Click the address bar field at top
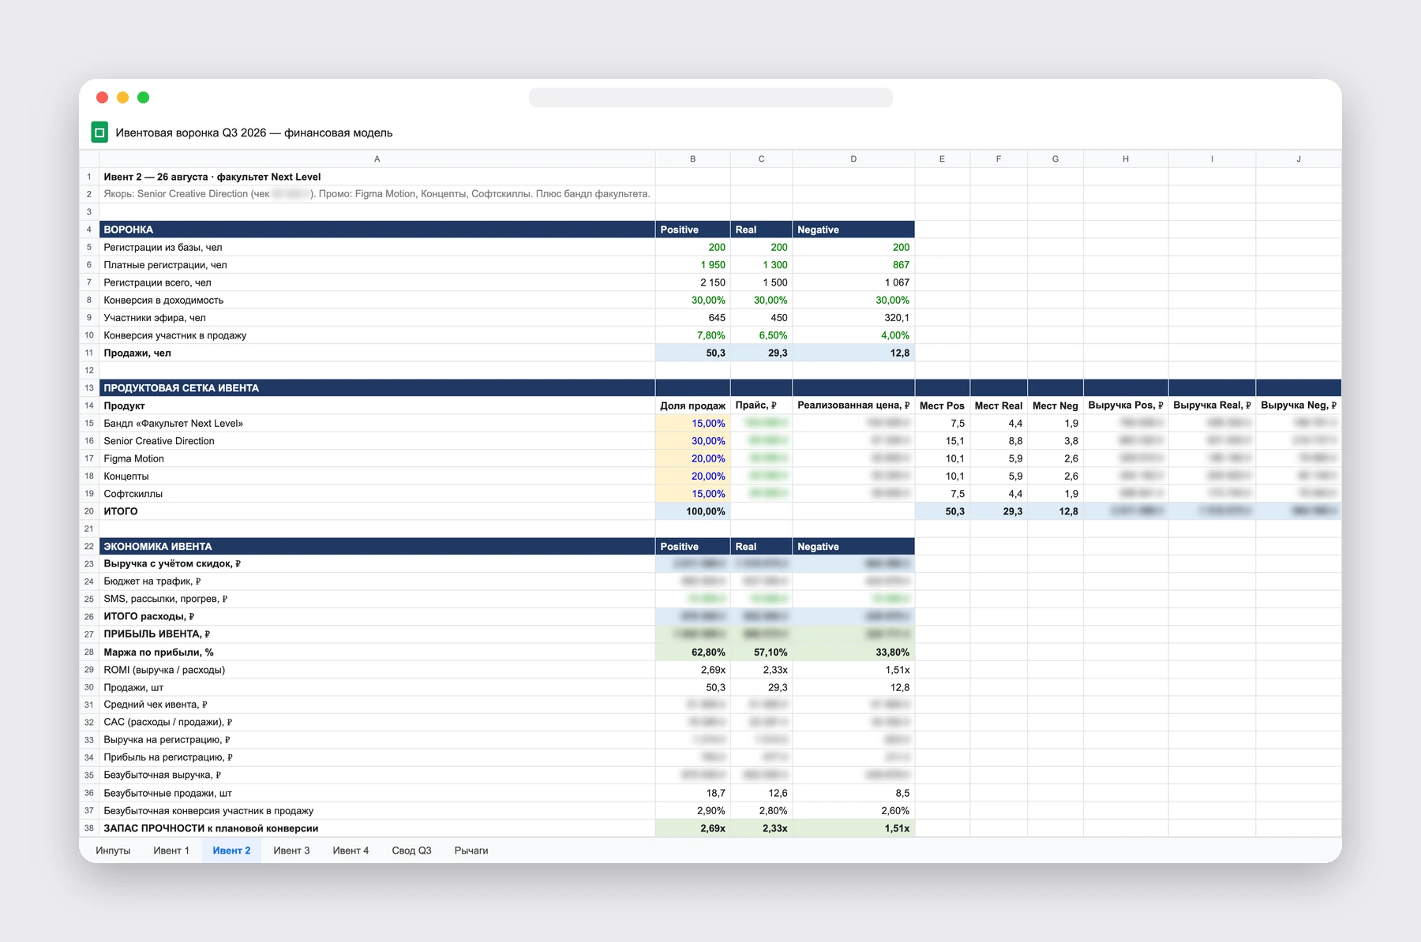The image size is (1421, 942). (710, 97)
